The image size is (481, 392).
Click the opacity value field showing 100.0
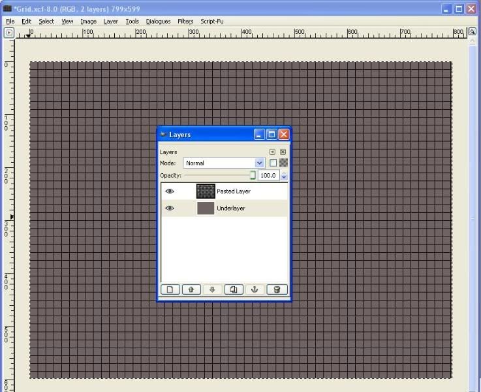click(x=268, y=176)
